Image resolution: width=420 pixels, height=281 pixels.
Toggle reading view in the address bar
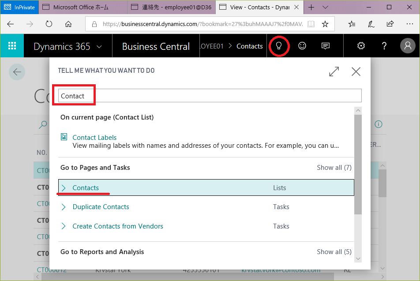click(311, 24)
